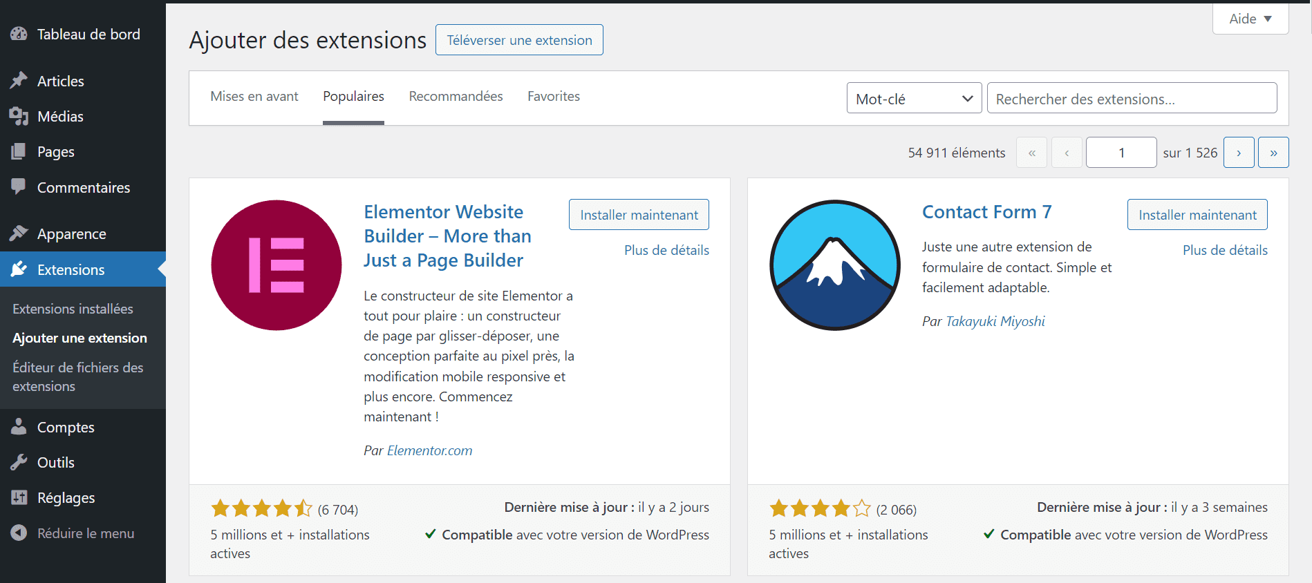Image resolution: width=1312 pixels, height=583 pixels.
Task: Open the Apparence menu item
Action: (83, 233)
